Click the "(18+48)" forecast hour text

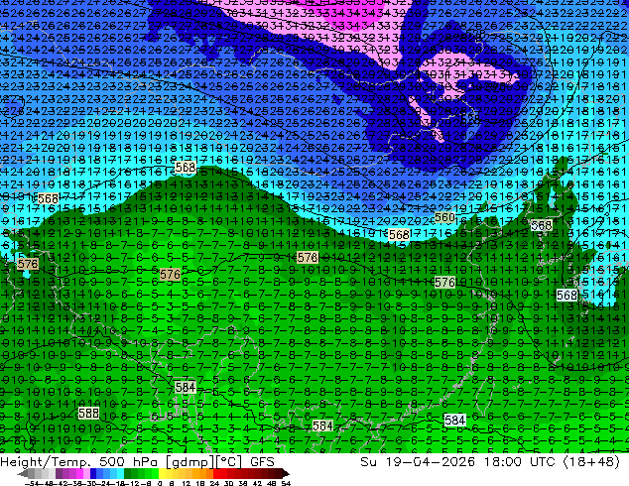pos(591,462)
